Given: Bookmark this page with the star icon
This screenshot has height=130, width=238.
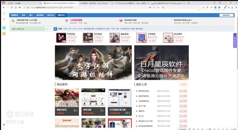Looking at the screenshot, I should [20, 7].
